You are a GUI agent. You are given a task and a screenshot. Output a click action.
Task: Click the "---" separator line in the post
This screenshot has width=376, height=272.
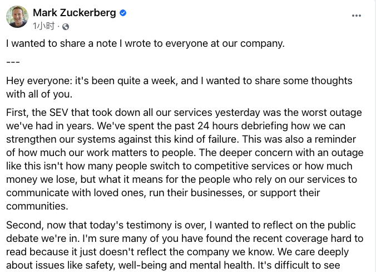coord(12,61)
